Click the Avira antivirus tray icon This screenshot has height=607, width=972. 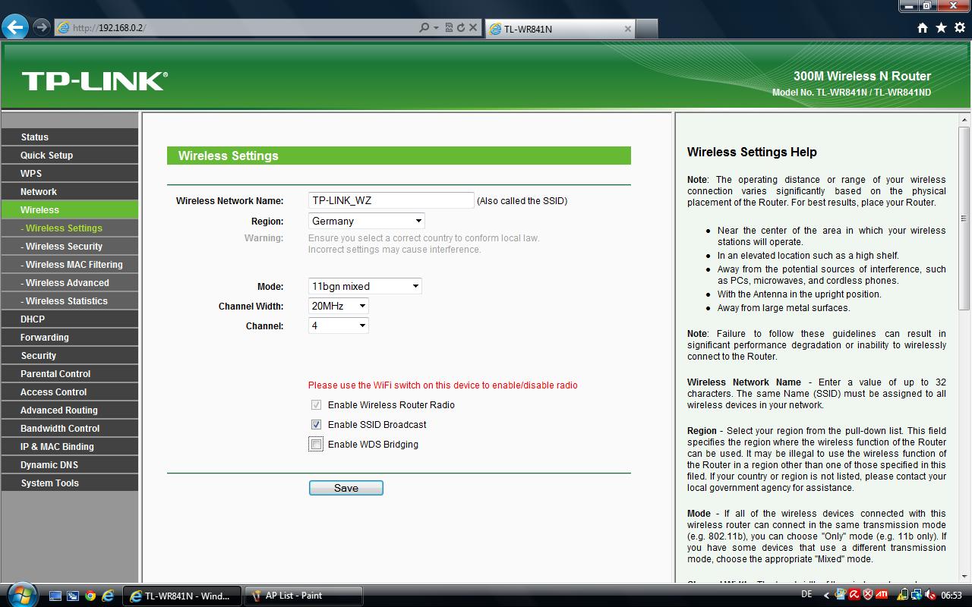pos(854,595)
